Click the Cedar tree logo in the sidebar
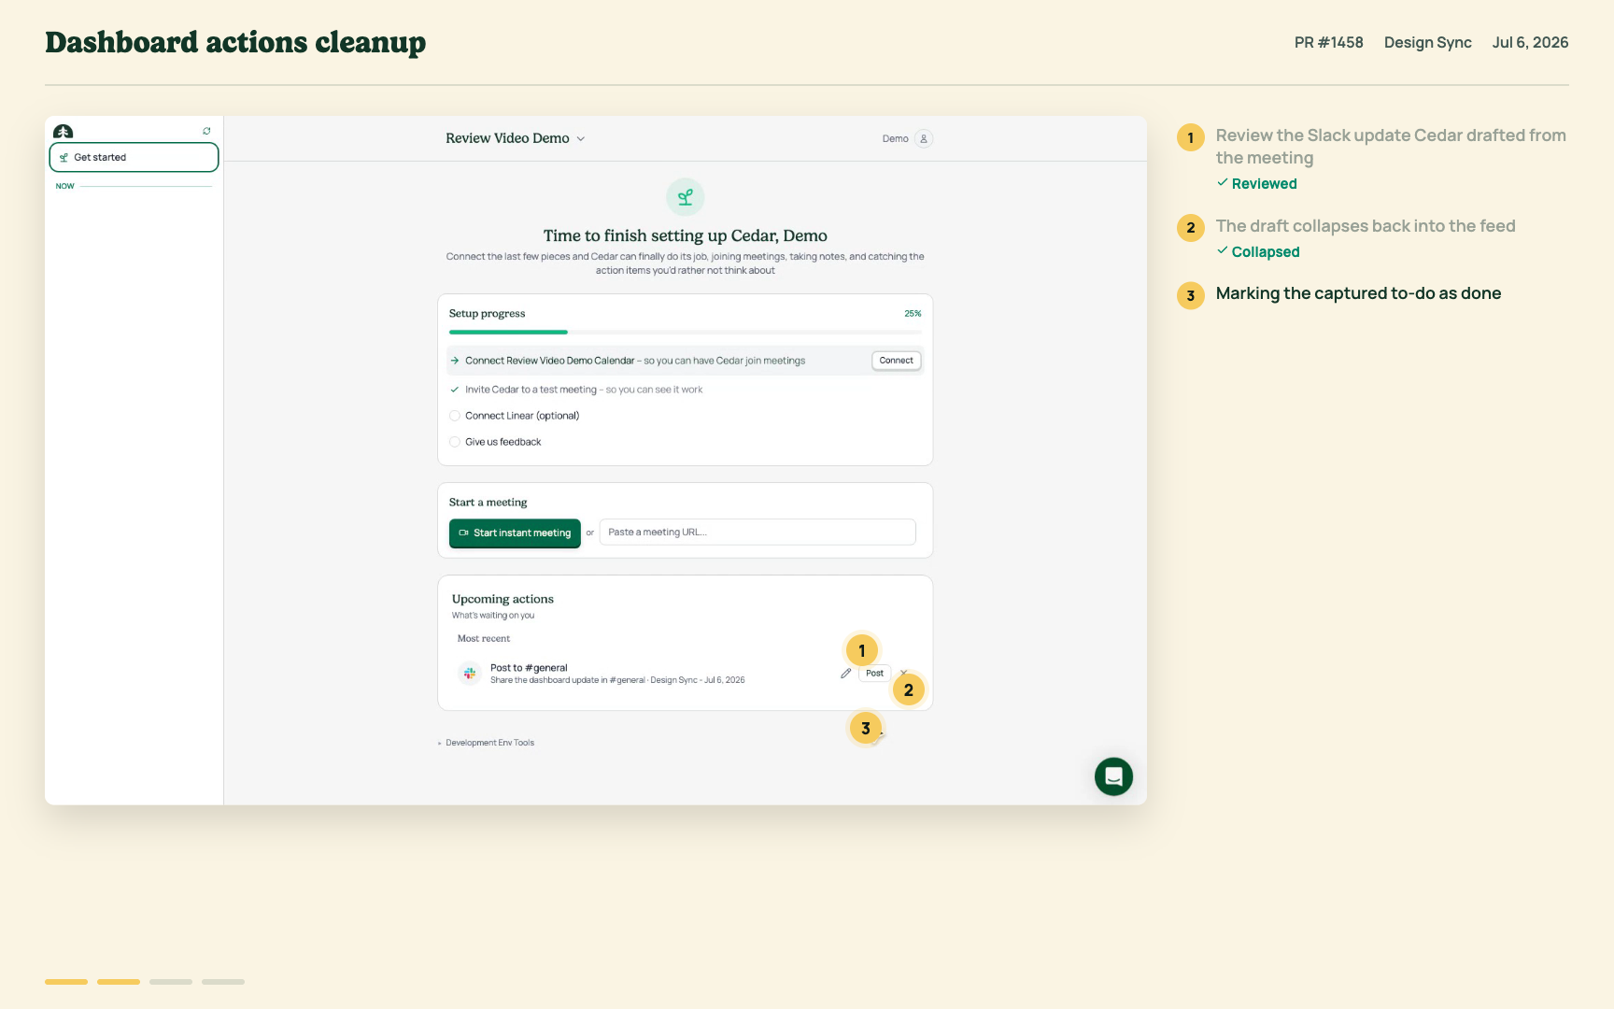 [x=63, y=132]
